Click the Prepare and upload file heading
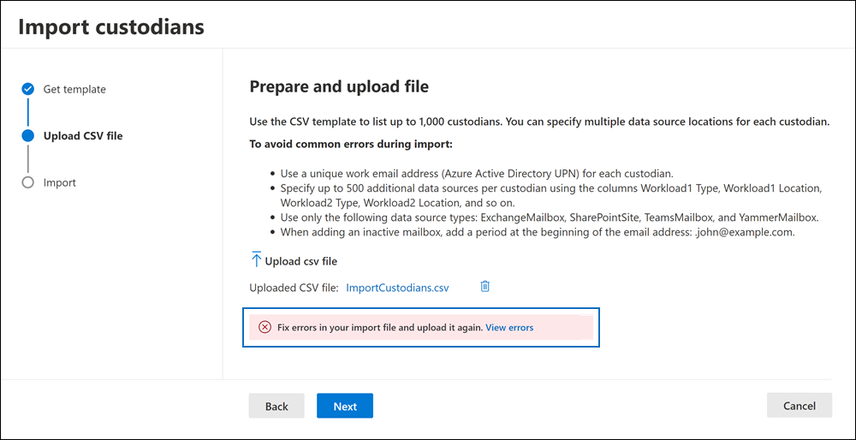Viewport: 856px width, 440px height. [x=339, y=86]
